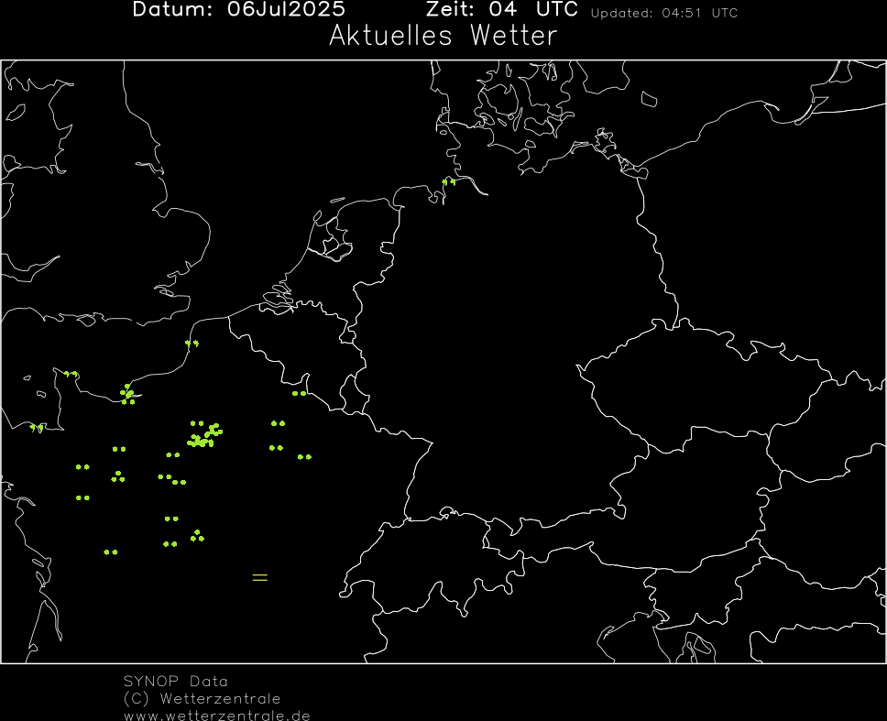Click the yellow fog symbol in eastern France
Viewport: 887px width, 721px height.
click(259, 577)
